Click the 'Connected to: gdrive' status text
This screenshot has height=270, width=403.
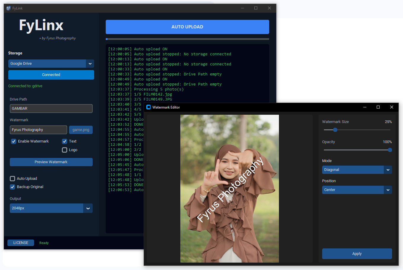(x=25, y=86)
